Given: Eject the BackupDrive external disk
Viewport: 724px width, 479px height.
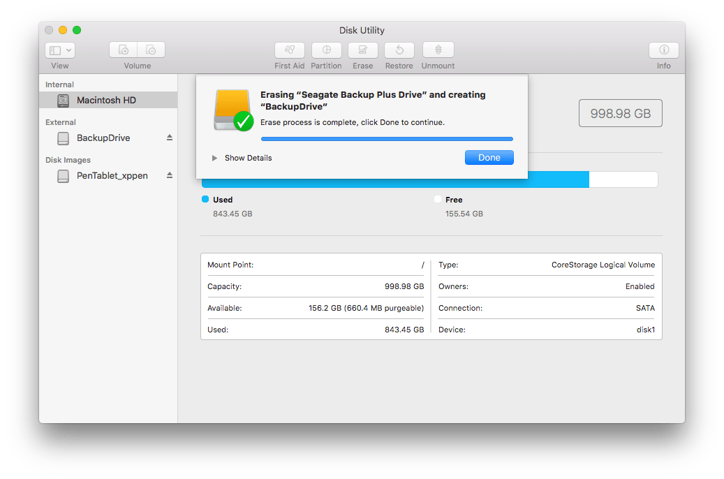Looking at the screenshot, I should click(169, 138).
